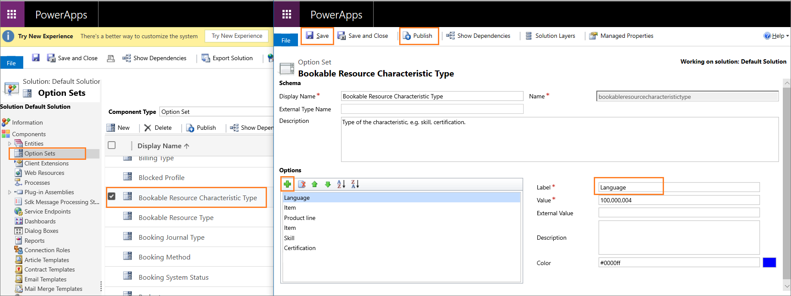Expand the Plug-in Assemblies tree node
This screenshot has height=296, width=791.
coord(9,192)
